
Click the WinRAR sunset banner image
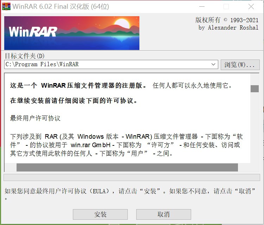tap(72, 33)
